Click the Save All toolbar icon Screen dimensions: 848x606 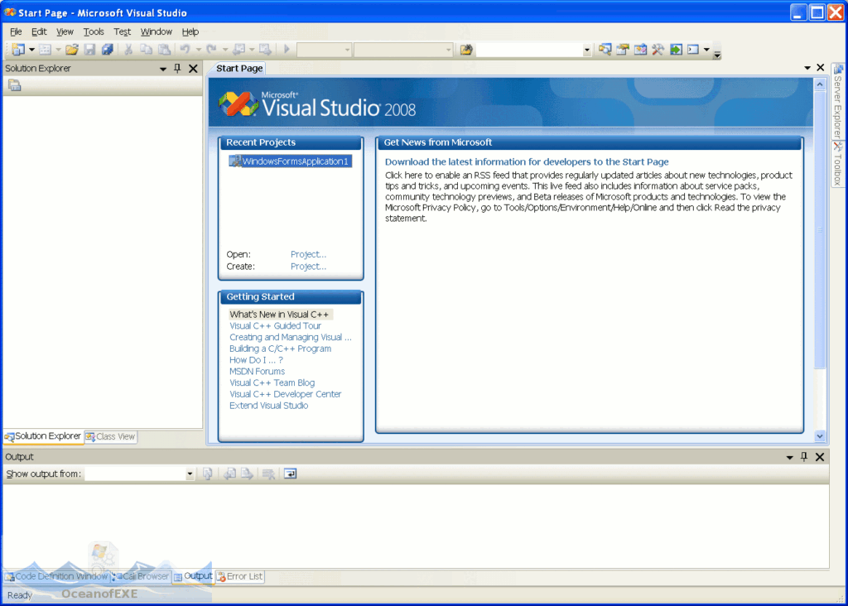tap(108, 49)
